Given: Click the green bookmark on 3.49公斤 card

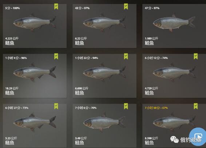Looking at the screenshot, I should click(x=126, y=106).
